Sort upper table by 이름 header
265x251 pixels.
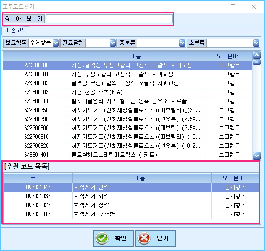(138, 56)
